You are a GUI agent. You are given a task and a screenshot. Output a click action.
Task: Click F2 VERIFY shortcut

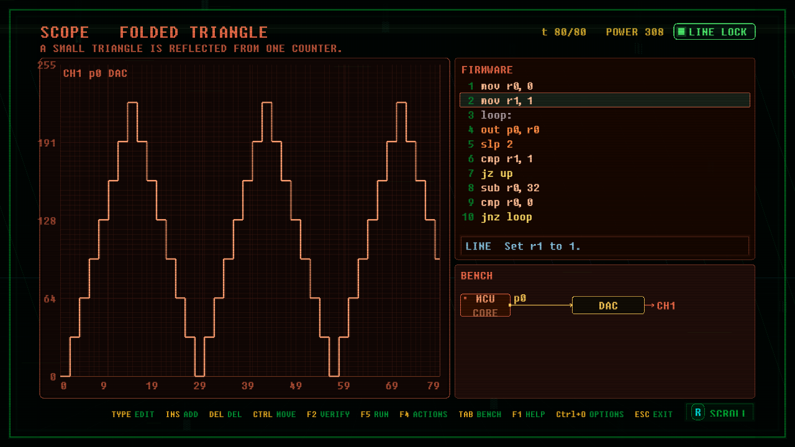[328, 414]
